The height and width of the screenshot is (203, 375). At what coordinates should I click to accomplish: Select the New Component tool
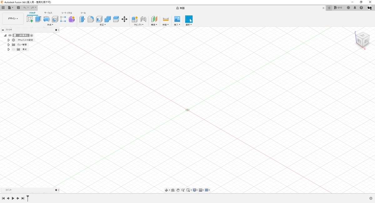click(x=135, y=19)
